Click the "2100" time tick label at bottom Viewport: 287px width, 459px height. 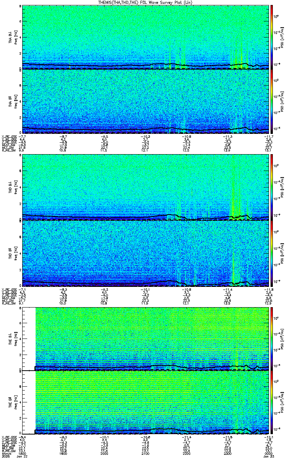pyautogui.click(x=146, y=453)
